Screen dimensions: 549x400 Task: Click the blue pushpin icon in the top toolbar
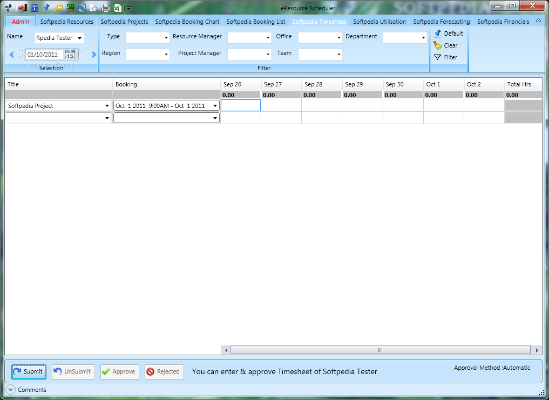(x=46, y=8)
